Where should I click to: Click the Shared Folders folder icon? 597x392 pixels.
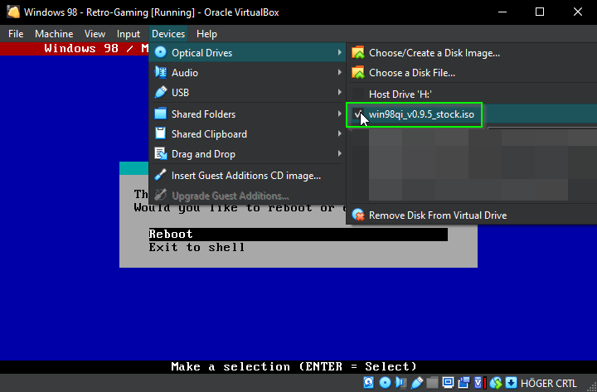161,114
